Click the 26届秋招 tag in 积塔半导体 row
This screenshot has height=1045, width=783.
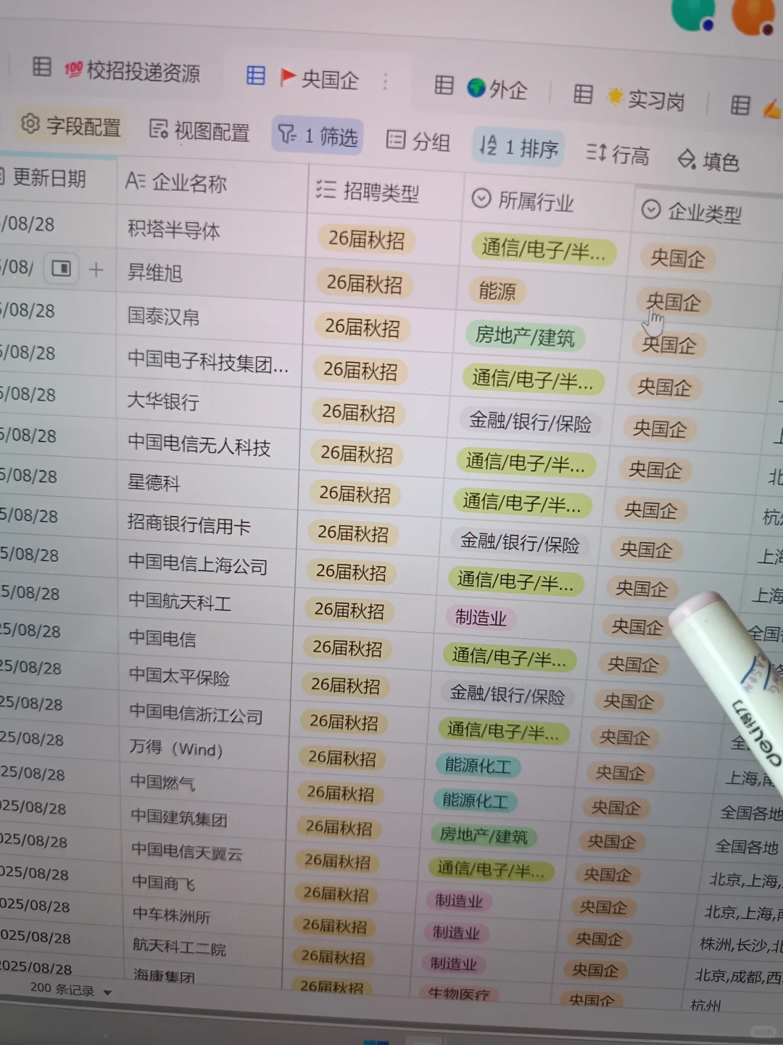(366, 239)
